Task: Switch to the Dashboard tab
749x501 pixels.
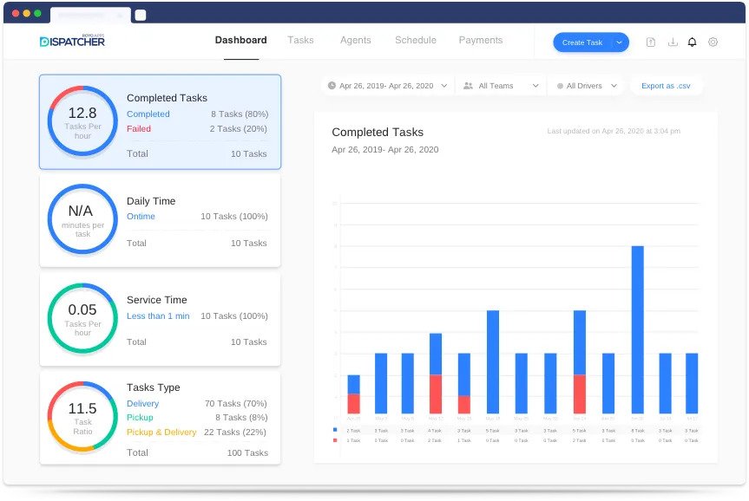Action: tap(240, 40)
